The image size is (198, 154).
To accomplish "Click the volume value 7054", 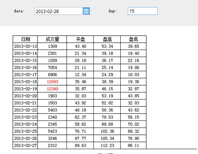I will coord(53,68).
